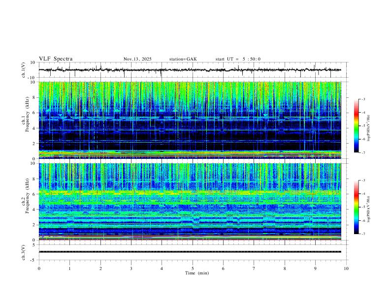
Task: Click the '0' tick on time axis
Action: pos(39,269)
